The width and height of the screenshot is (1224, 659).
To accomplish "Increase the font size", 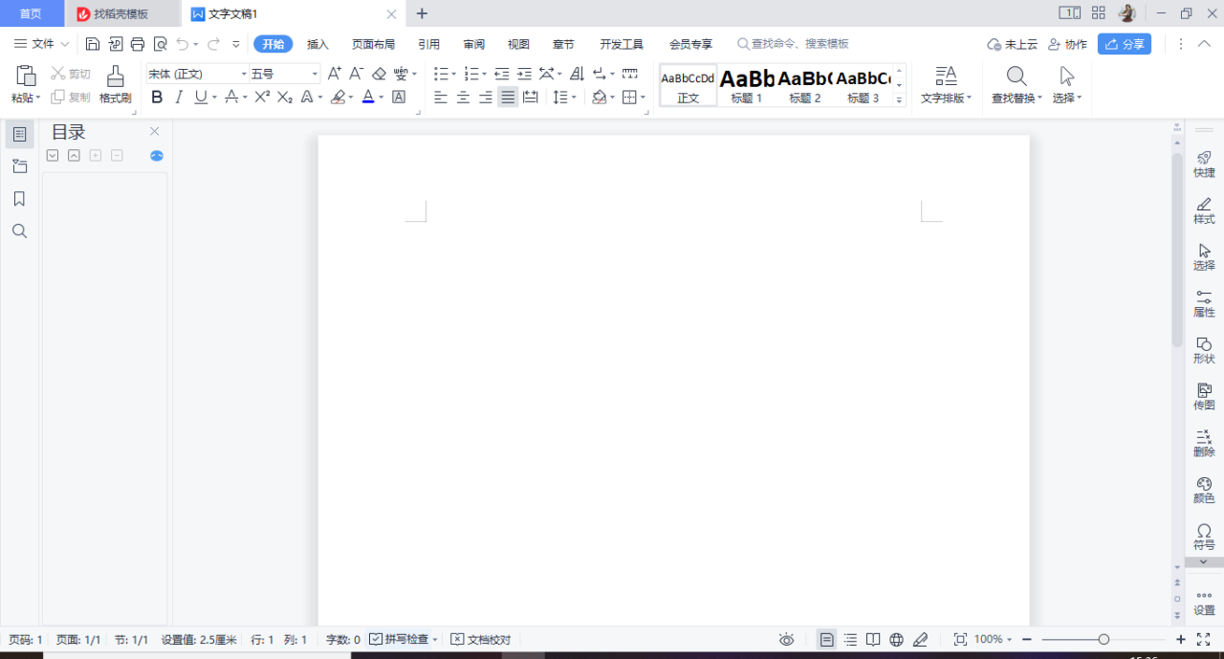I will pyautogui.click(x=334, y=74).
